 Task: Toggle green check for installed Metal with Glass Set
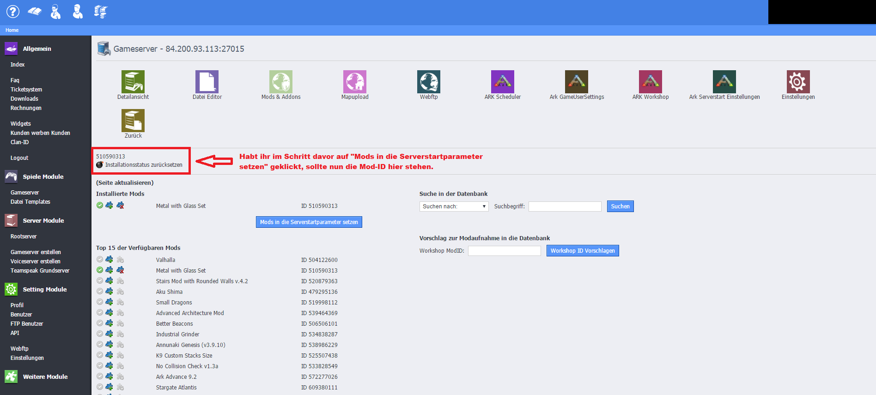pos(100,205)
